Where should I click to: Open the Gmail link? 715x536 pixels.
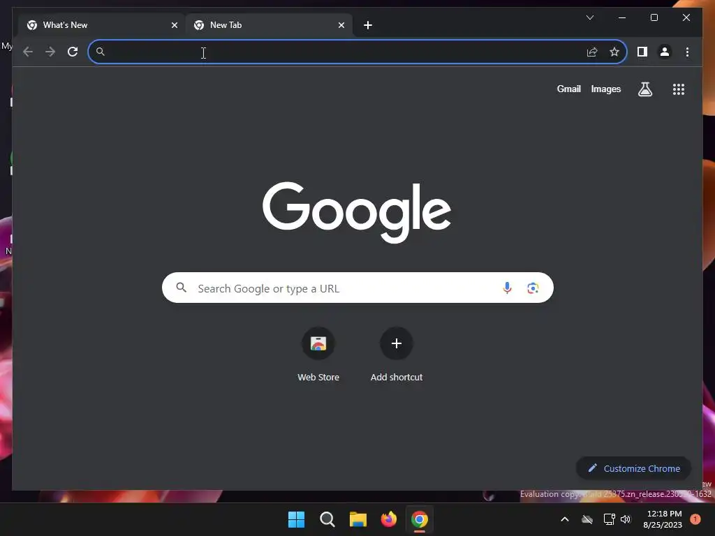click(568, 89)
